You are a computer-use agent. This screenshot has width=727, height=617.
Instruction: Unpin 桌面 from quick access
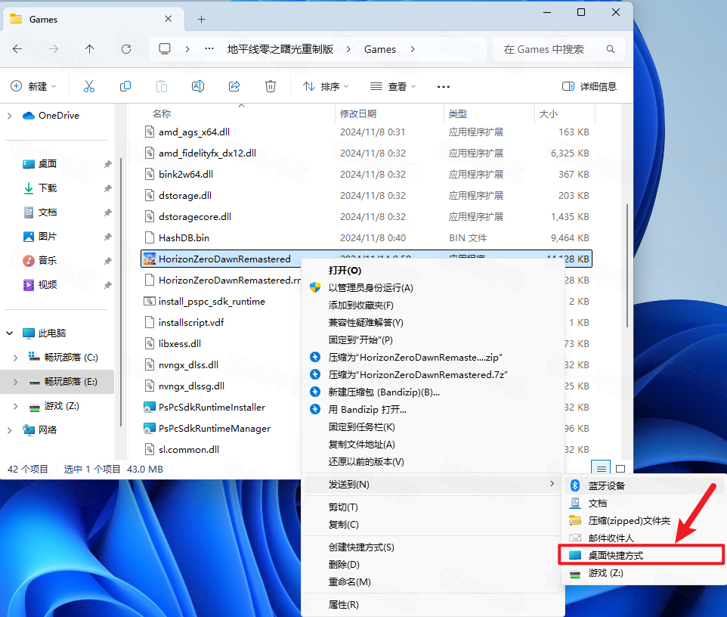click(107, 164)
